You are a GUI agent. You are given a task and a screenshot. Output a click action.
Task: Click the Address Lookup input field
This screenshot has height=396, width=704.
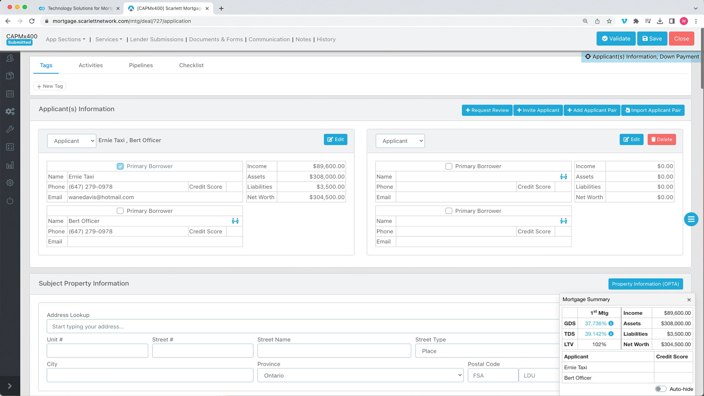[303, 327]
